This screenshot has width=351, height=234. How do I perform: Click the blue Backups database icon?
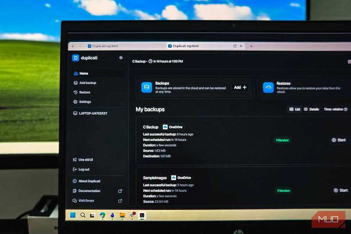click(x=147, y=87)
